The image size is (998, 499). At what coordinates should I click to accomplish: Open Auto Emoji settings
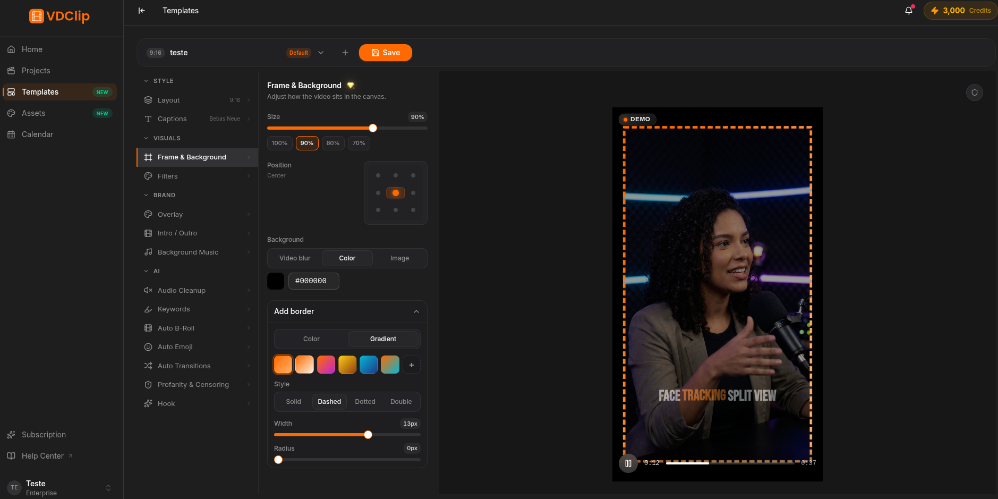(197, 347)
